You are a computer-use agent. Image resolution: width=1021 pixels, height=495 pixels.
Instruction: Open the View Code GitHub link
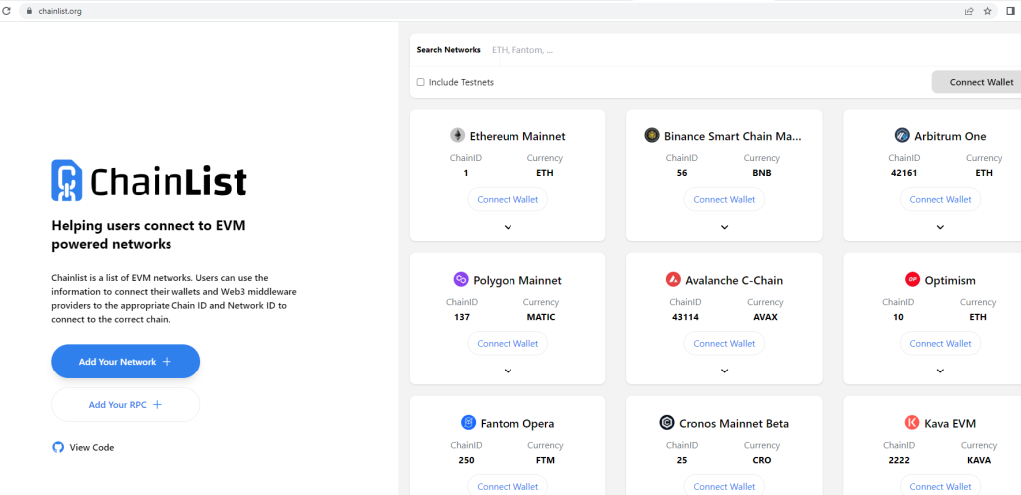(x=84, y=448)
